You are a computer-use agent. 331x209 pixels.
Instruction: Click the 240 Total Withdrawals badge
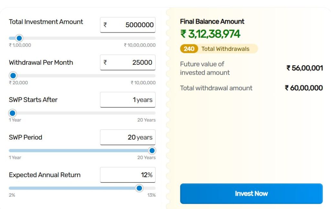coord(219,49)
